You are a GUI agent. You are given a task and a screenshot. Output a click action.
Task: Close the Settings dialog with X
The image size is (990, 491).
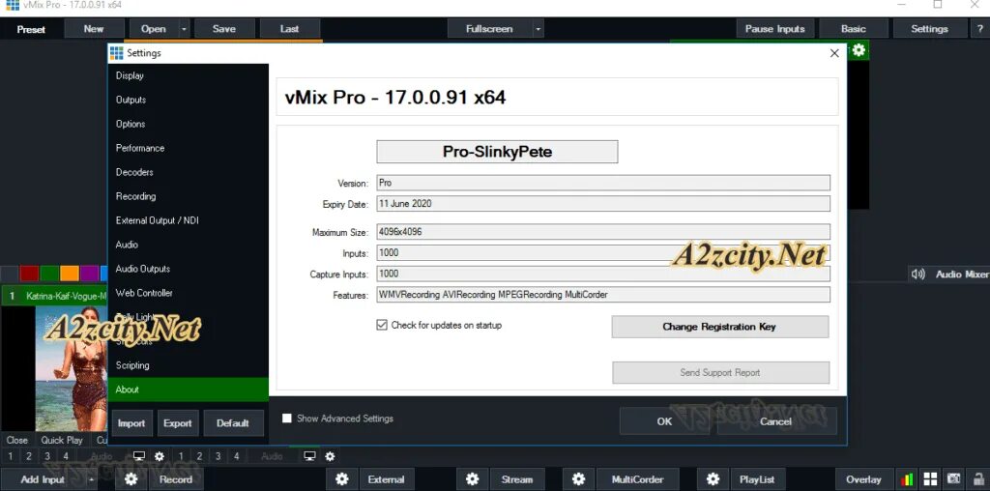[x=834, y=53]
